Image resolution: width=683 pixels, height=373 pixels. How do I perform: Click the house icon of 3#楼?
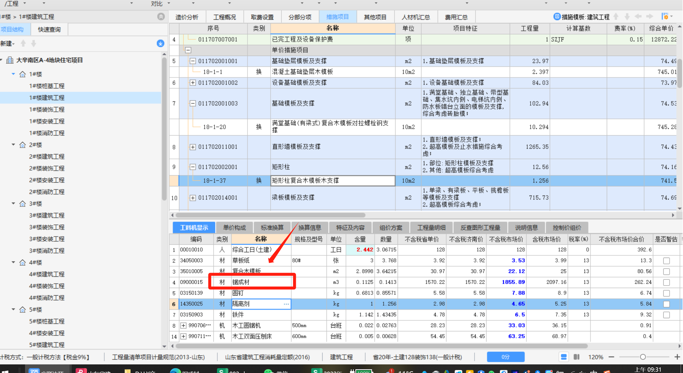[23, 204]
